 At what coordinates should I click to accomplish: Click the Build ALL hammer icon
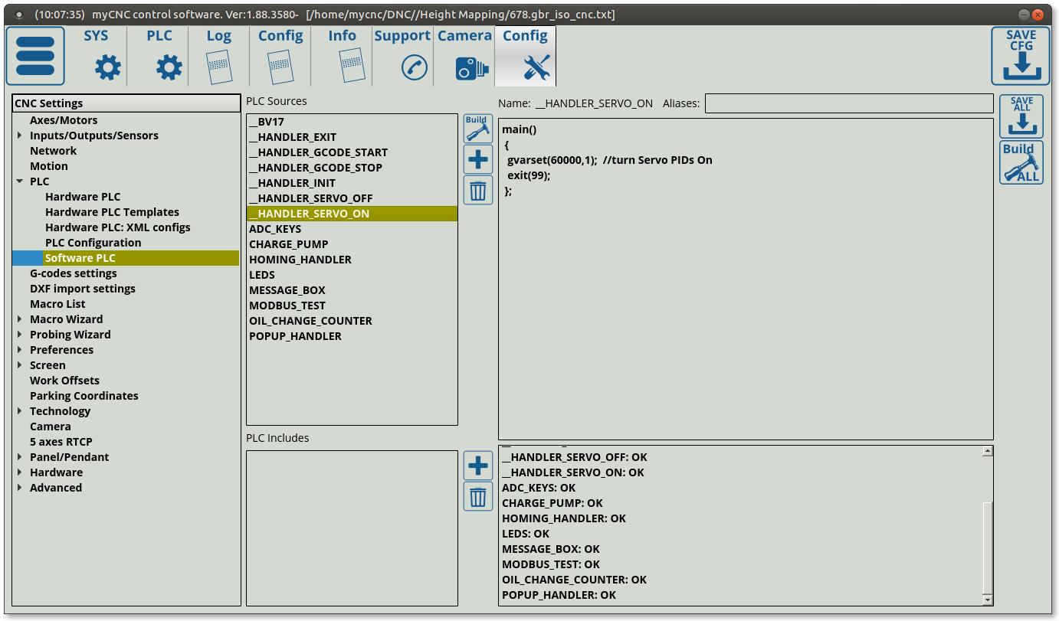[x=1021, y=162]
